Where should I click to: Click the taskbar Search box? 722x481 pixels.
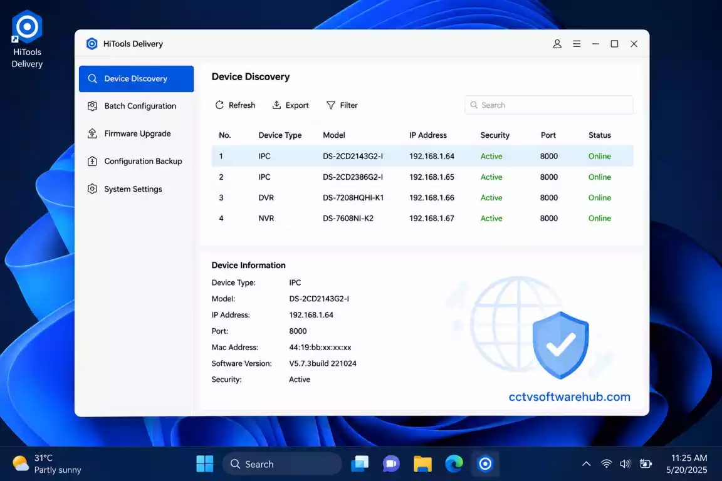coord(282,463)
